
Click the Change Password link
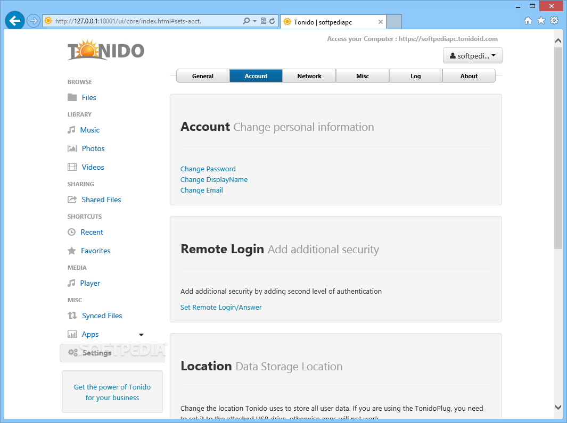coord(208,169)
